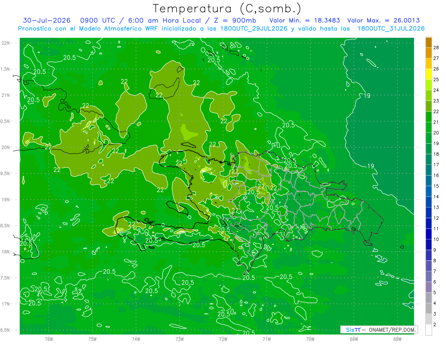Screen dimensions: 446x344
Task: Click the blue 'Sis' logo in credit box
Action: click(x=350, y=330)
